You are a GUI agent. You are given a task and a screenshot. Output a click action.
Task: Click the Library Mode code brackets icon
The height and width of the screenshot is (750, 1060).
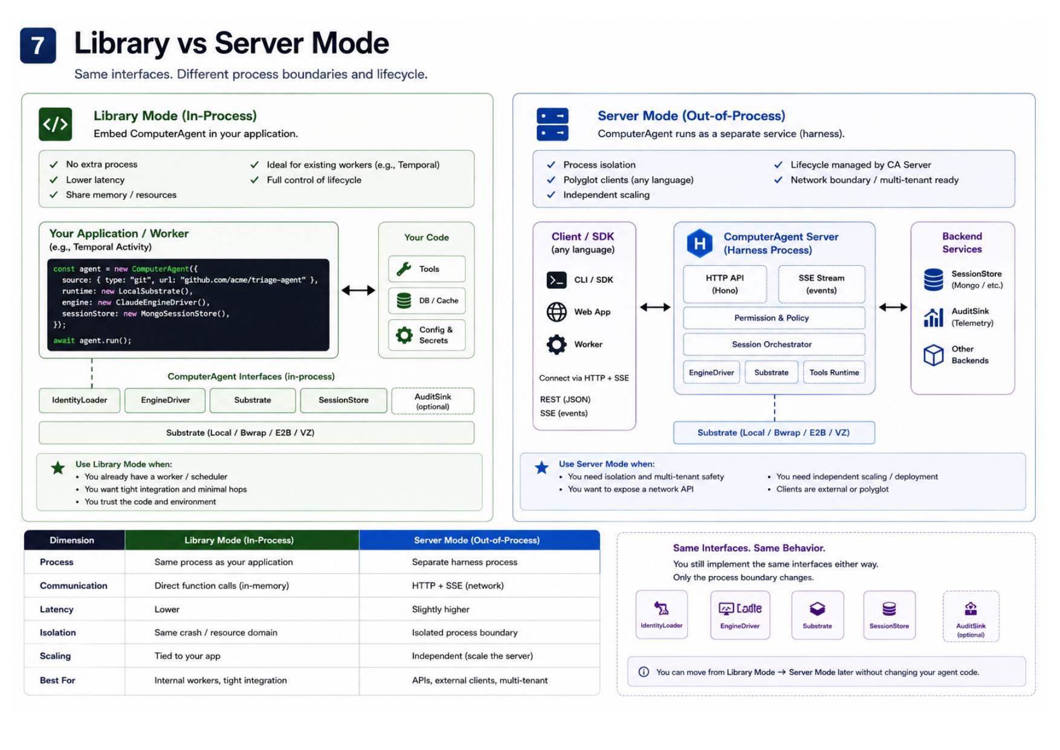pos(55,124)
